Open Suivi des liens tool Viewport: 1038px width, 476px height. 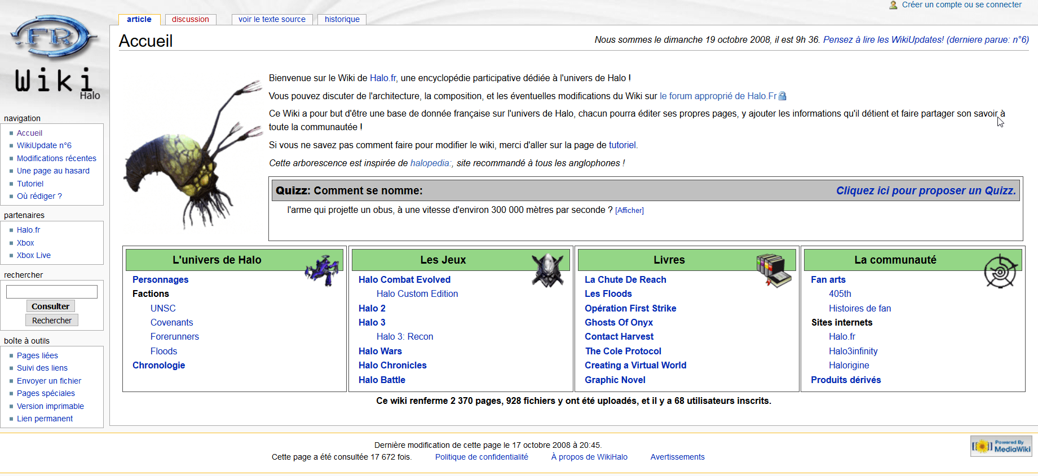(x=42, y=368)
